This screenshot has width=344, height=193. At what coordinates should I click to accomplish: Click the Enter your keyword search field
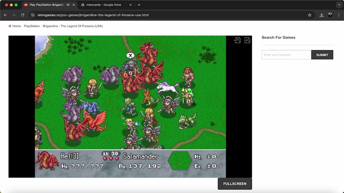click(286, 55)
